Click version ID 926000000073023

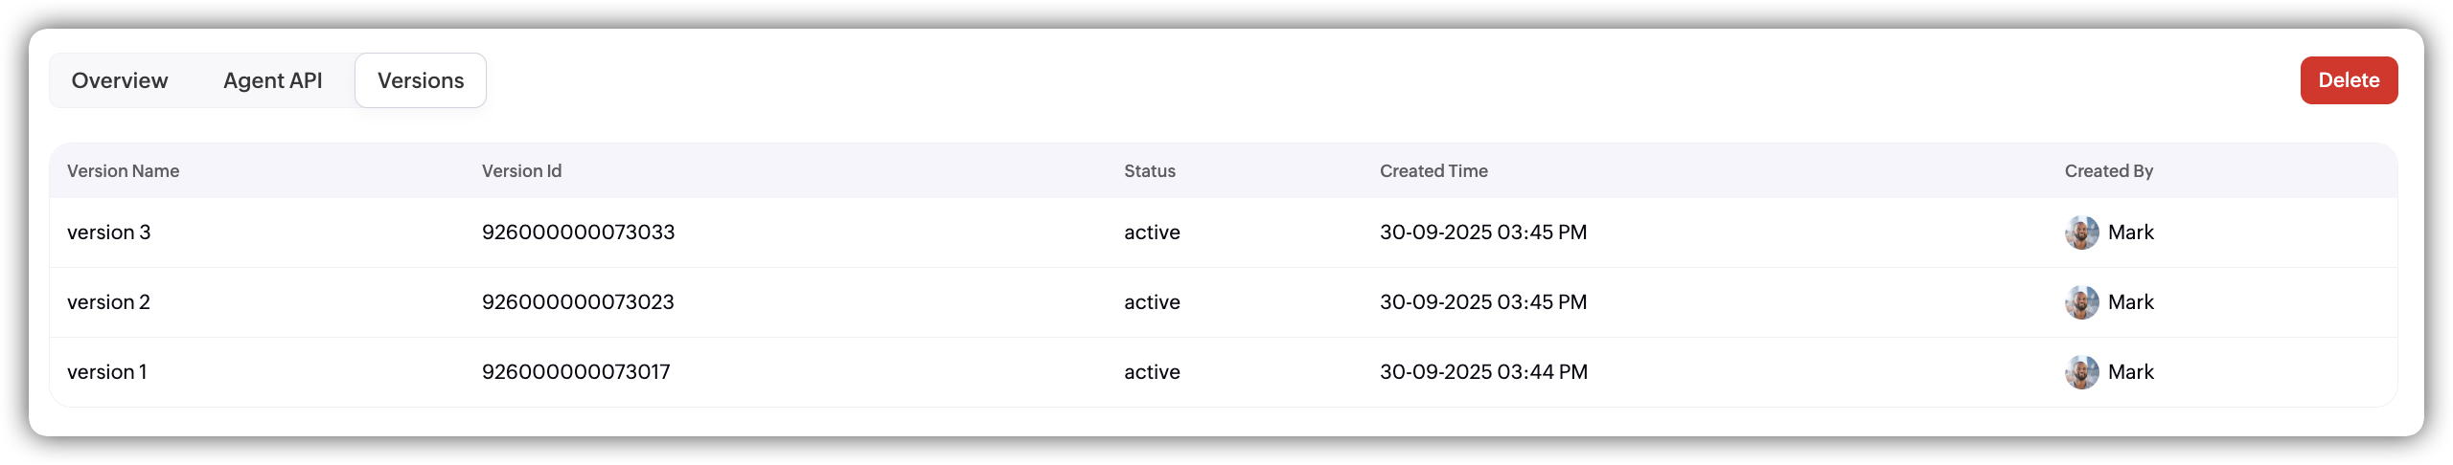click(578, 302)
